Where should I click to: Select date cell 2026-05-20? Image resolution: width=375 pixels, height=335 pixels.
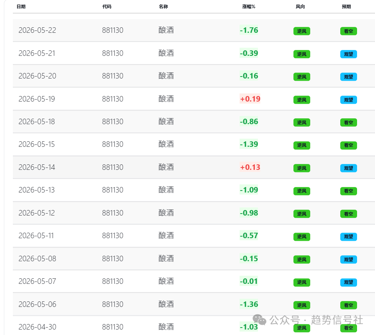pos(37,76)
